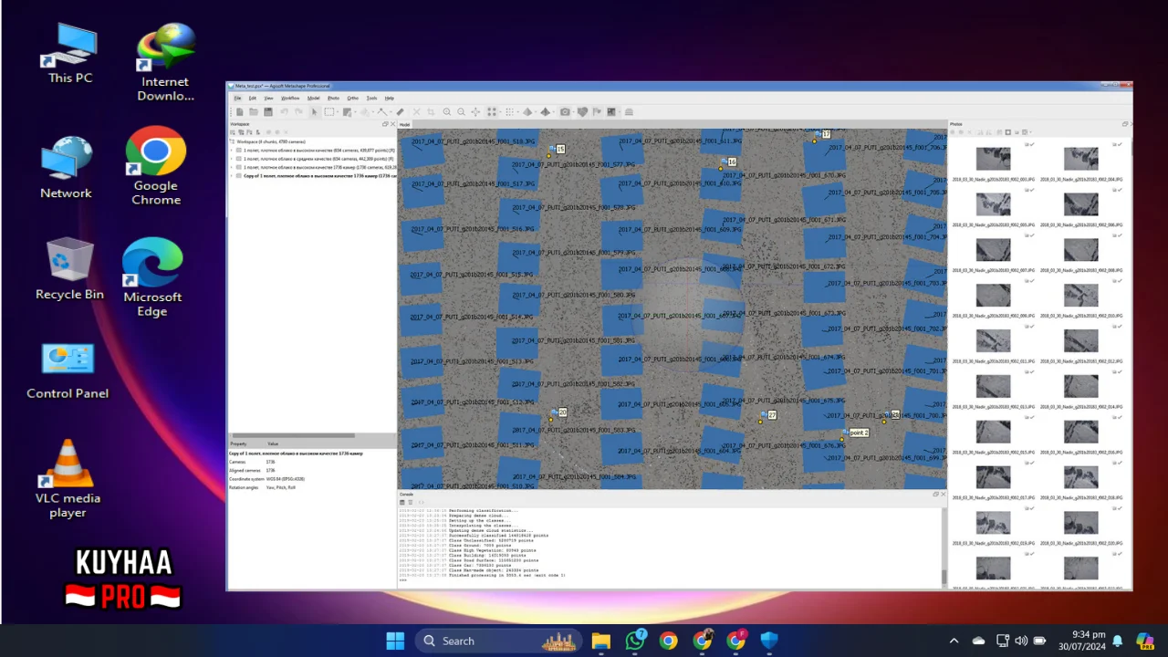Select photo thumbnail f002_006.JPG
The width and height of the screenshot is (1168, 657).
[x=1080, y=204]
